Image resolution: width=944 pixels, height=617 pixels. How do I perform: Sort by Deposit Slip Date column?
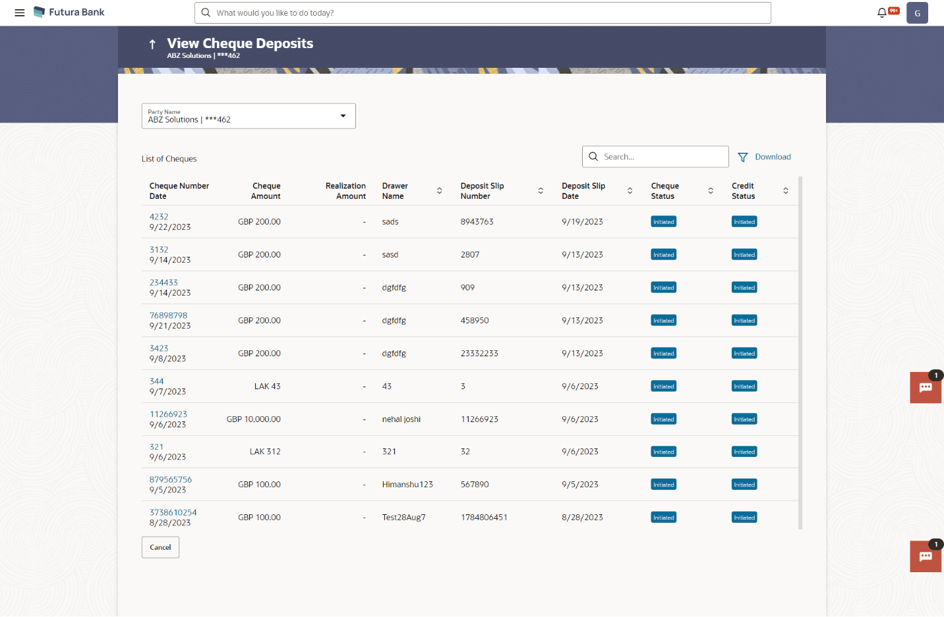(x=630, y=191)
